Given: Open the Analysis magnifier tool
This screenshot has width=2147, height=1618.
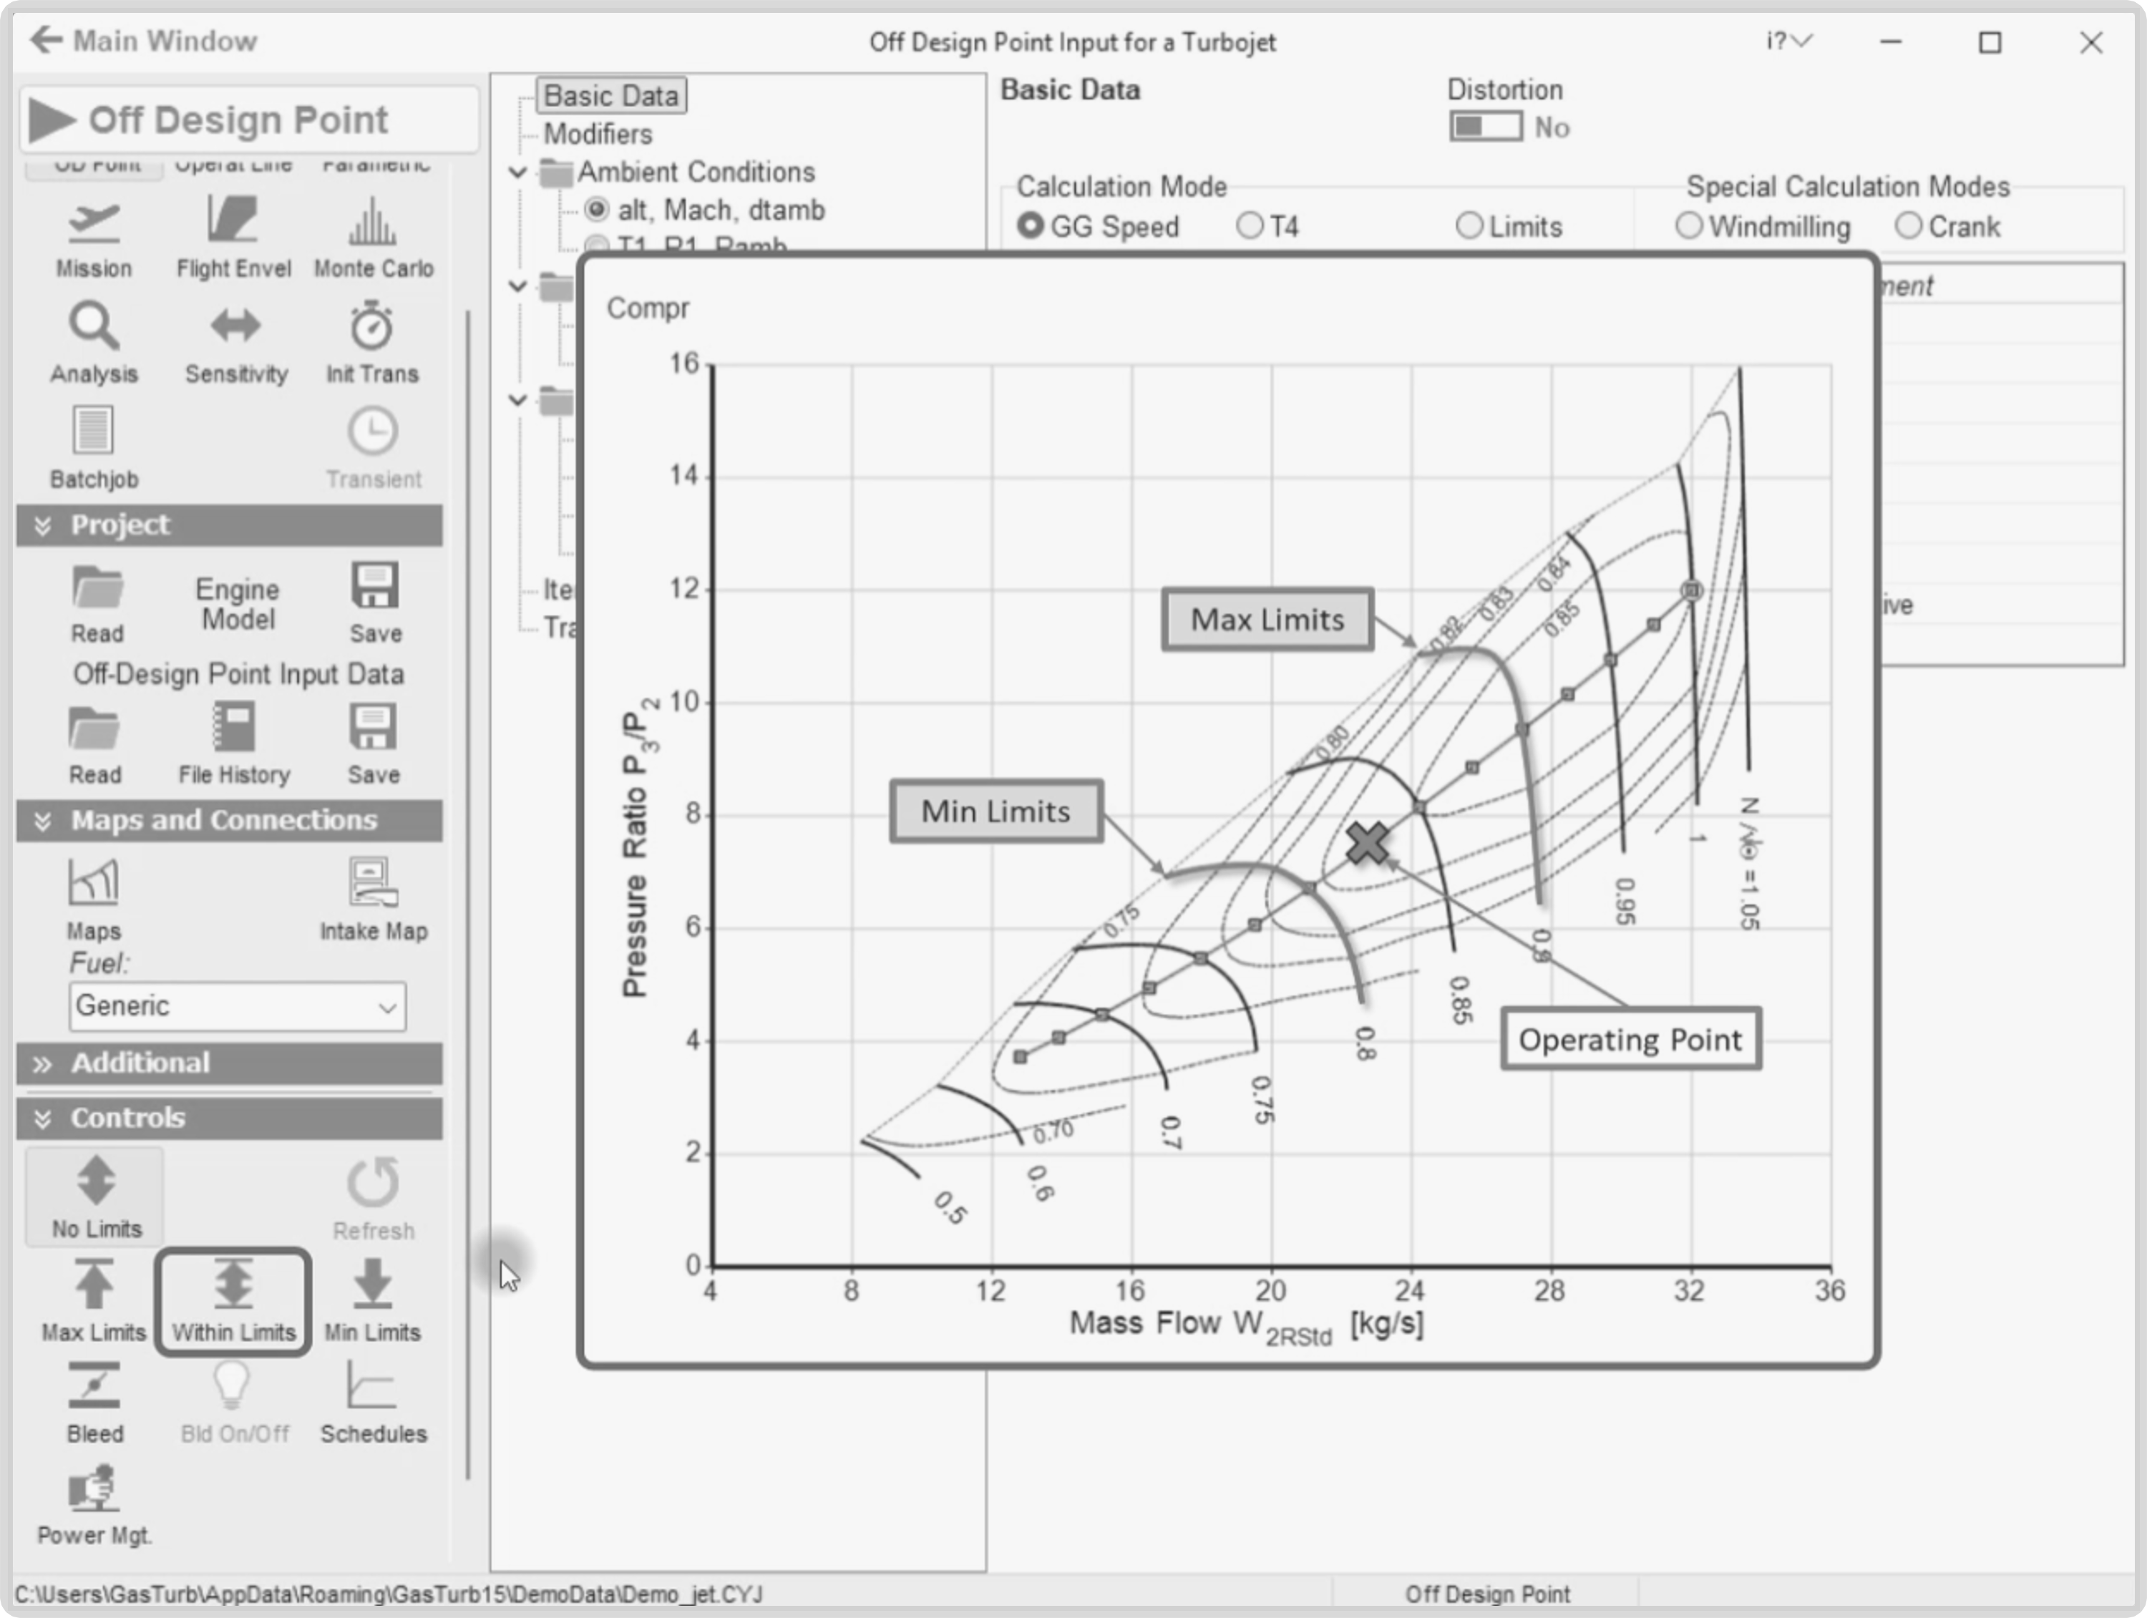Looking at the screenshot, I should (94, 343).
